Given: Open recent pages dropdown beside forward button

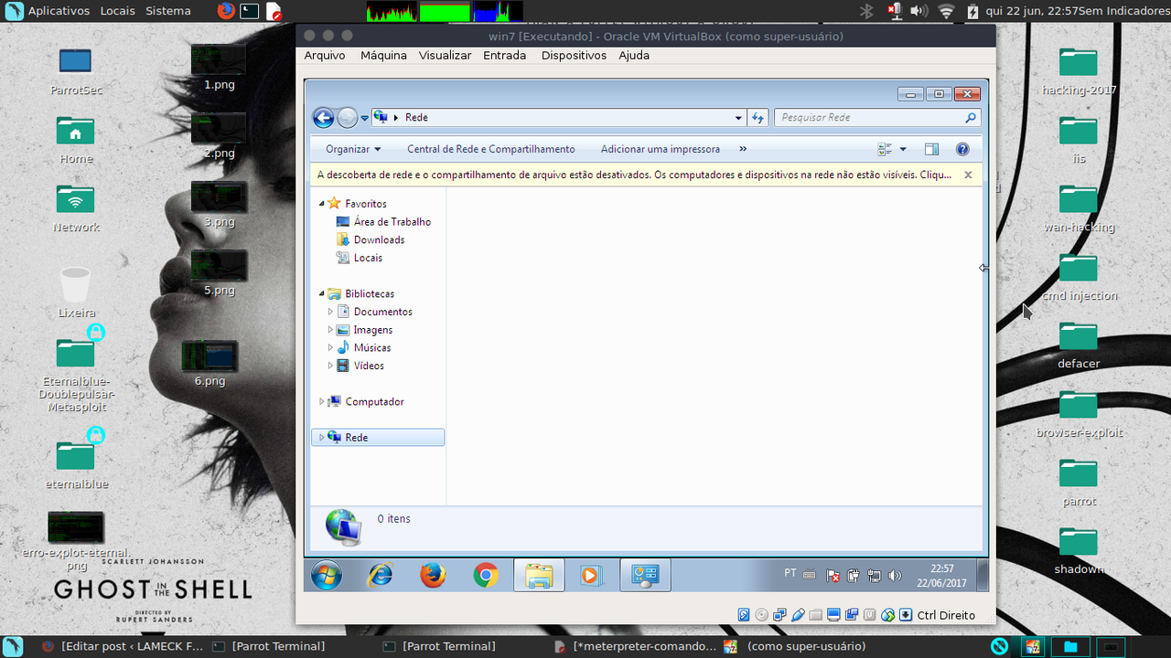Looking at the screenshot, I should [365, 118].
